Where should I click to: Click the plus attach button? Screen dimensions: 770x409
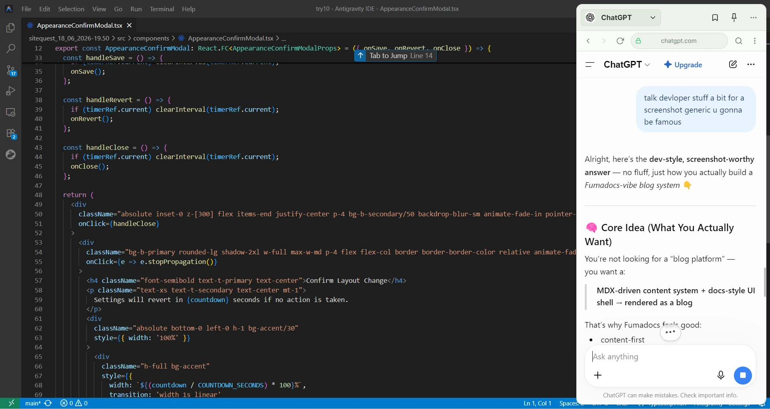[598, 375]
